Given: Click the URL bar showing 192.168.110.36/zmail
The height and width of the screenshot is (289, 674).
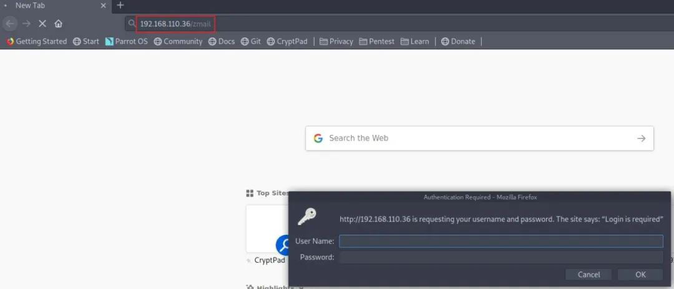Looking at the screenshot, I should click(x=400, y=24).
